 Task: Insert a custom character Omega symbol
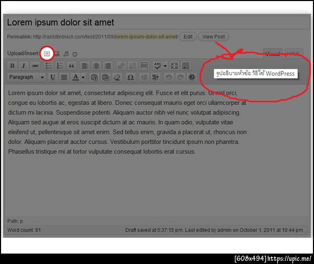130,77
